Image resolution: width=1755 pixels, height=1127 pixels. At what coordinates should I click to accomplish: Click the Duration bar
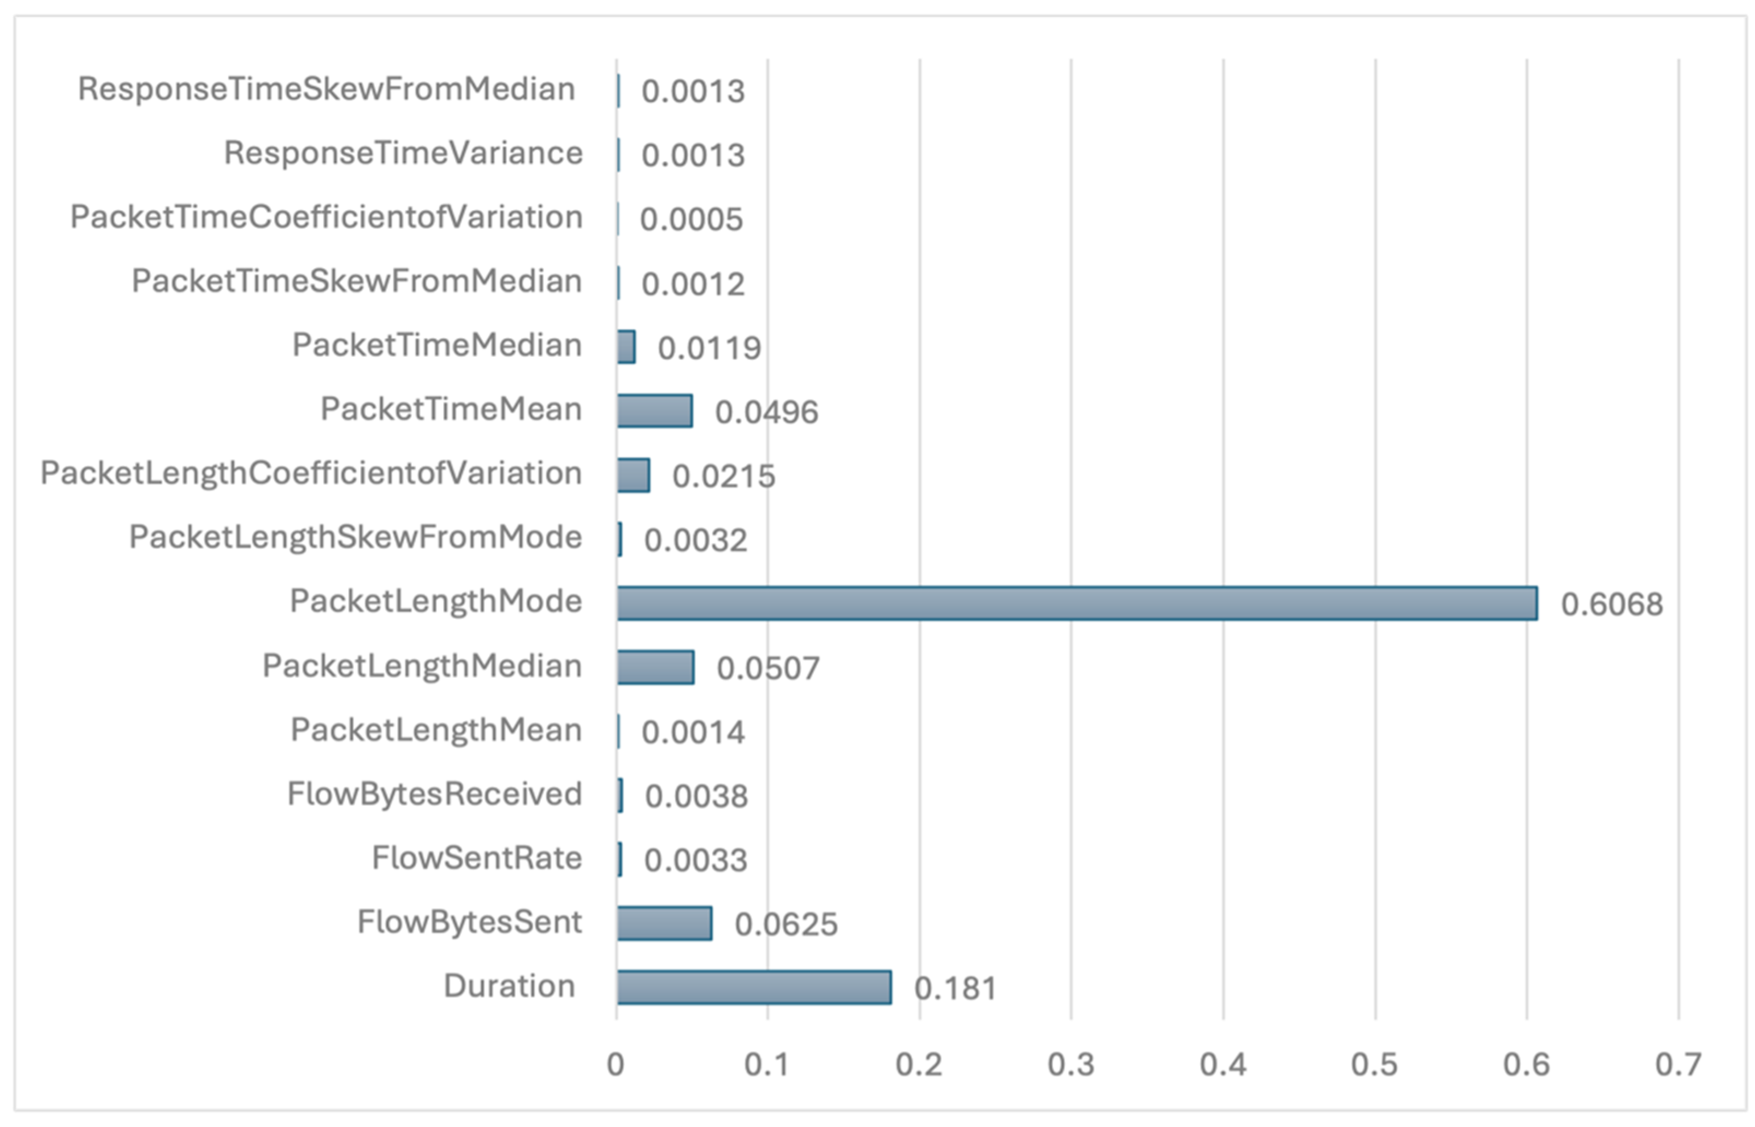coord(754,987)
